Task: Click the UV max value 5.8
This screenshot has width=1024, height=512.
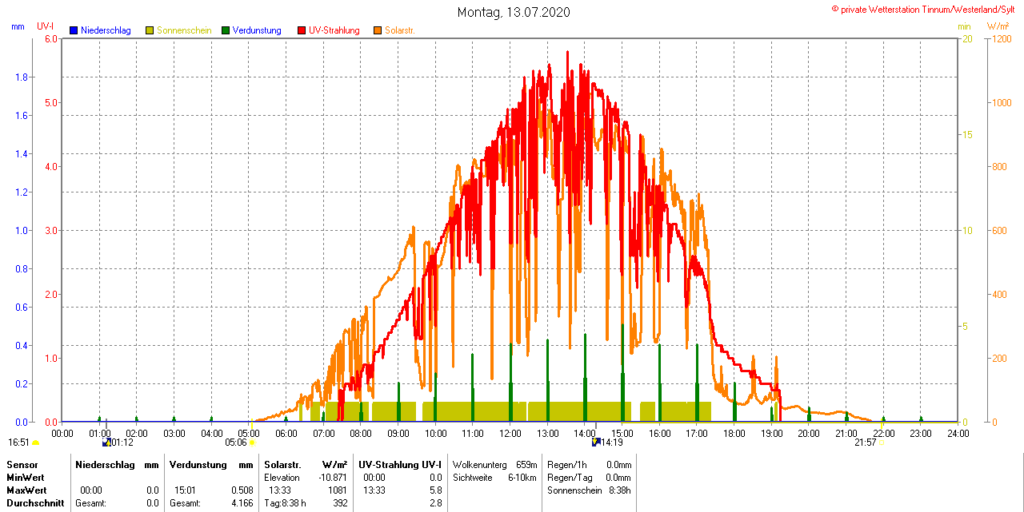Action: tap(435, 490)
